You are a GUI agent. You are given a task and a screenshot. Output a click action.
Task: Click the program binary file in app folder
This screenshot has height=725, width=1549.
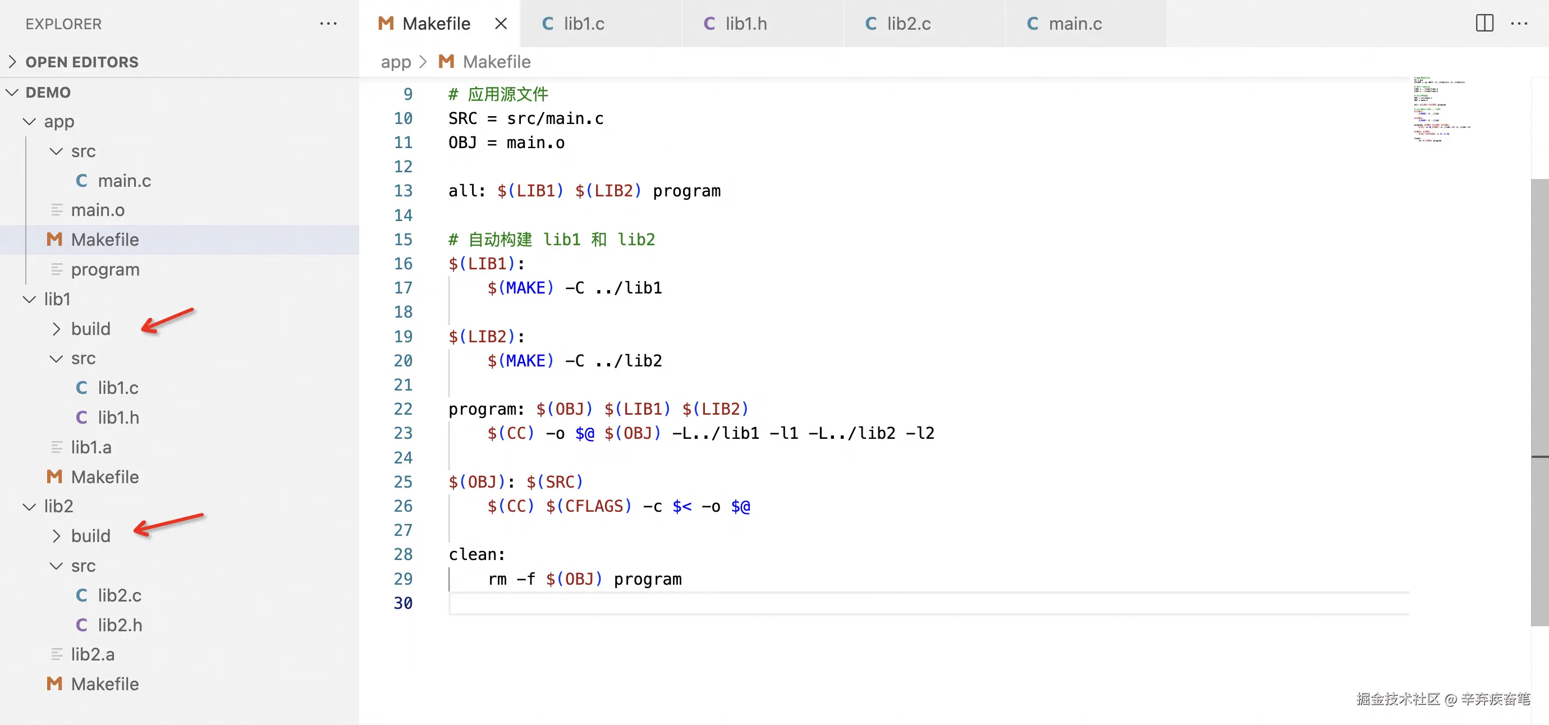[106, 269]
